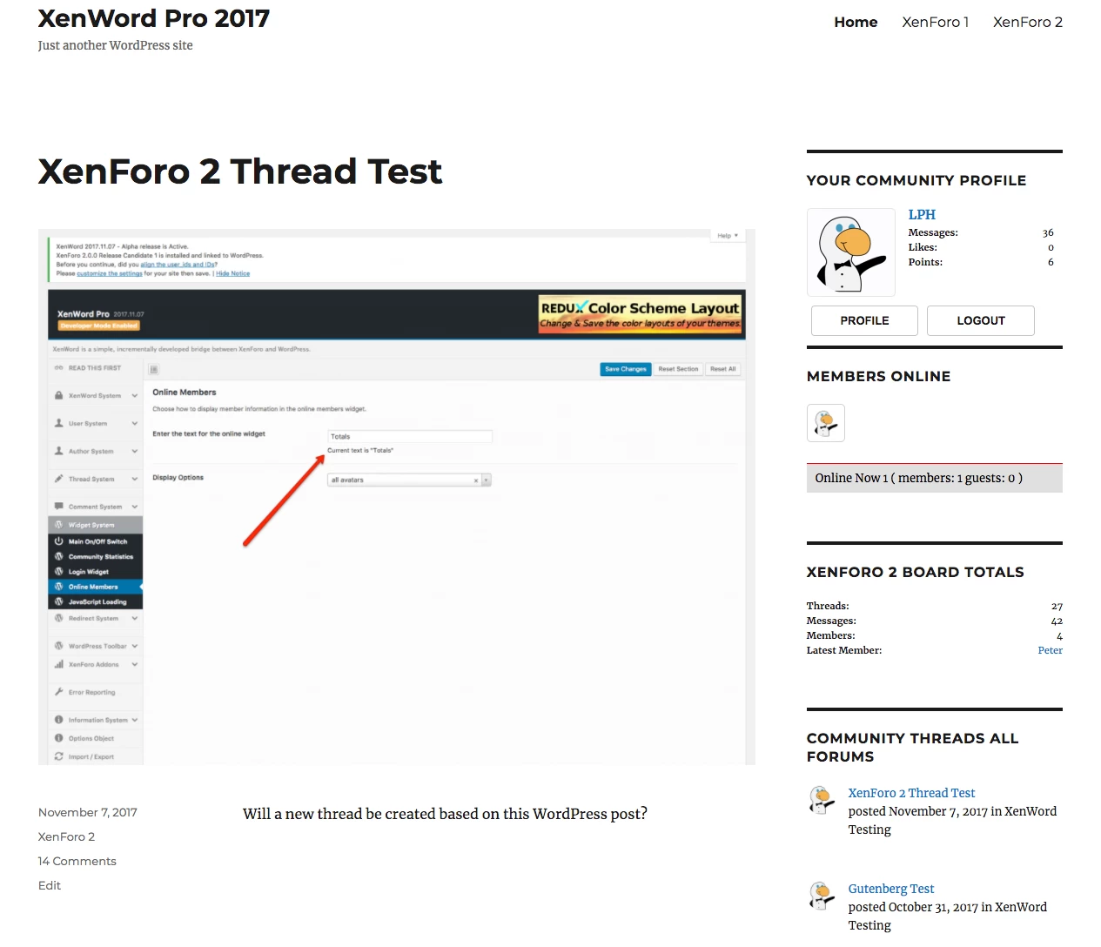Open XenForo 2 Thread Test in community threads
This screenshot has height=947, width=1101.
(x=911, y=793)
